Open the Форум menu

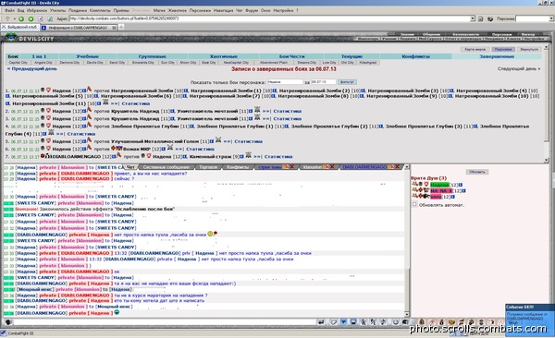[252, 10]
